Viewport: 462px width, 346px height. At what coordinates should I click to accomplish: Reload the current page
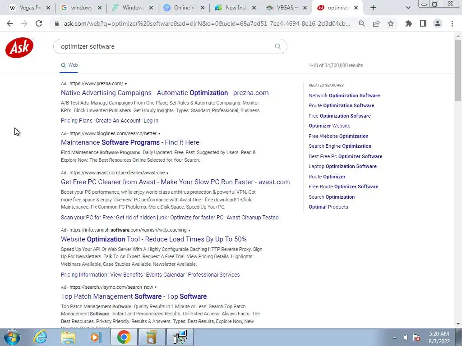pyautogui.click(x=39, y=23)
